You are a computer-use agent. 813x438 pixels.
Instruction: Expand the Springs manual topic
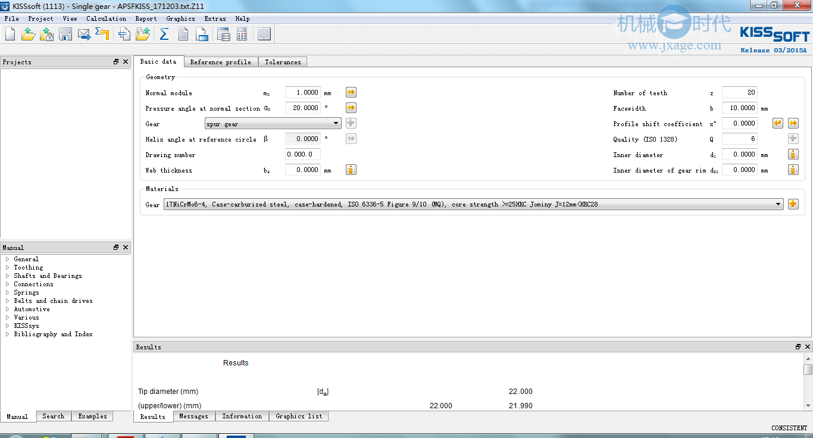click(8, 292)
